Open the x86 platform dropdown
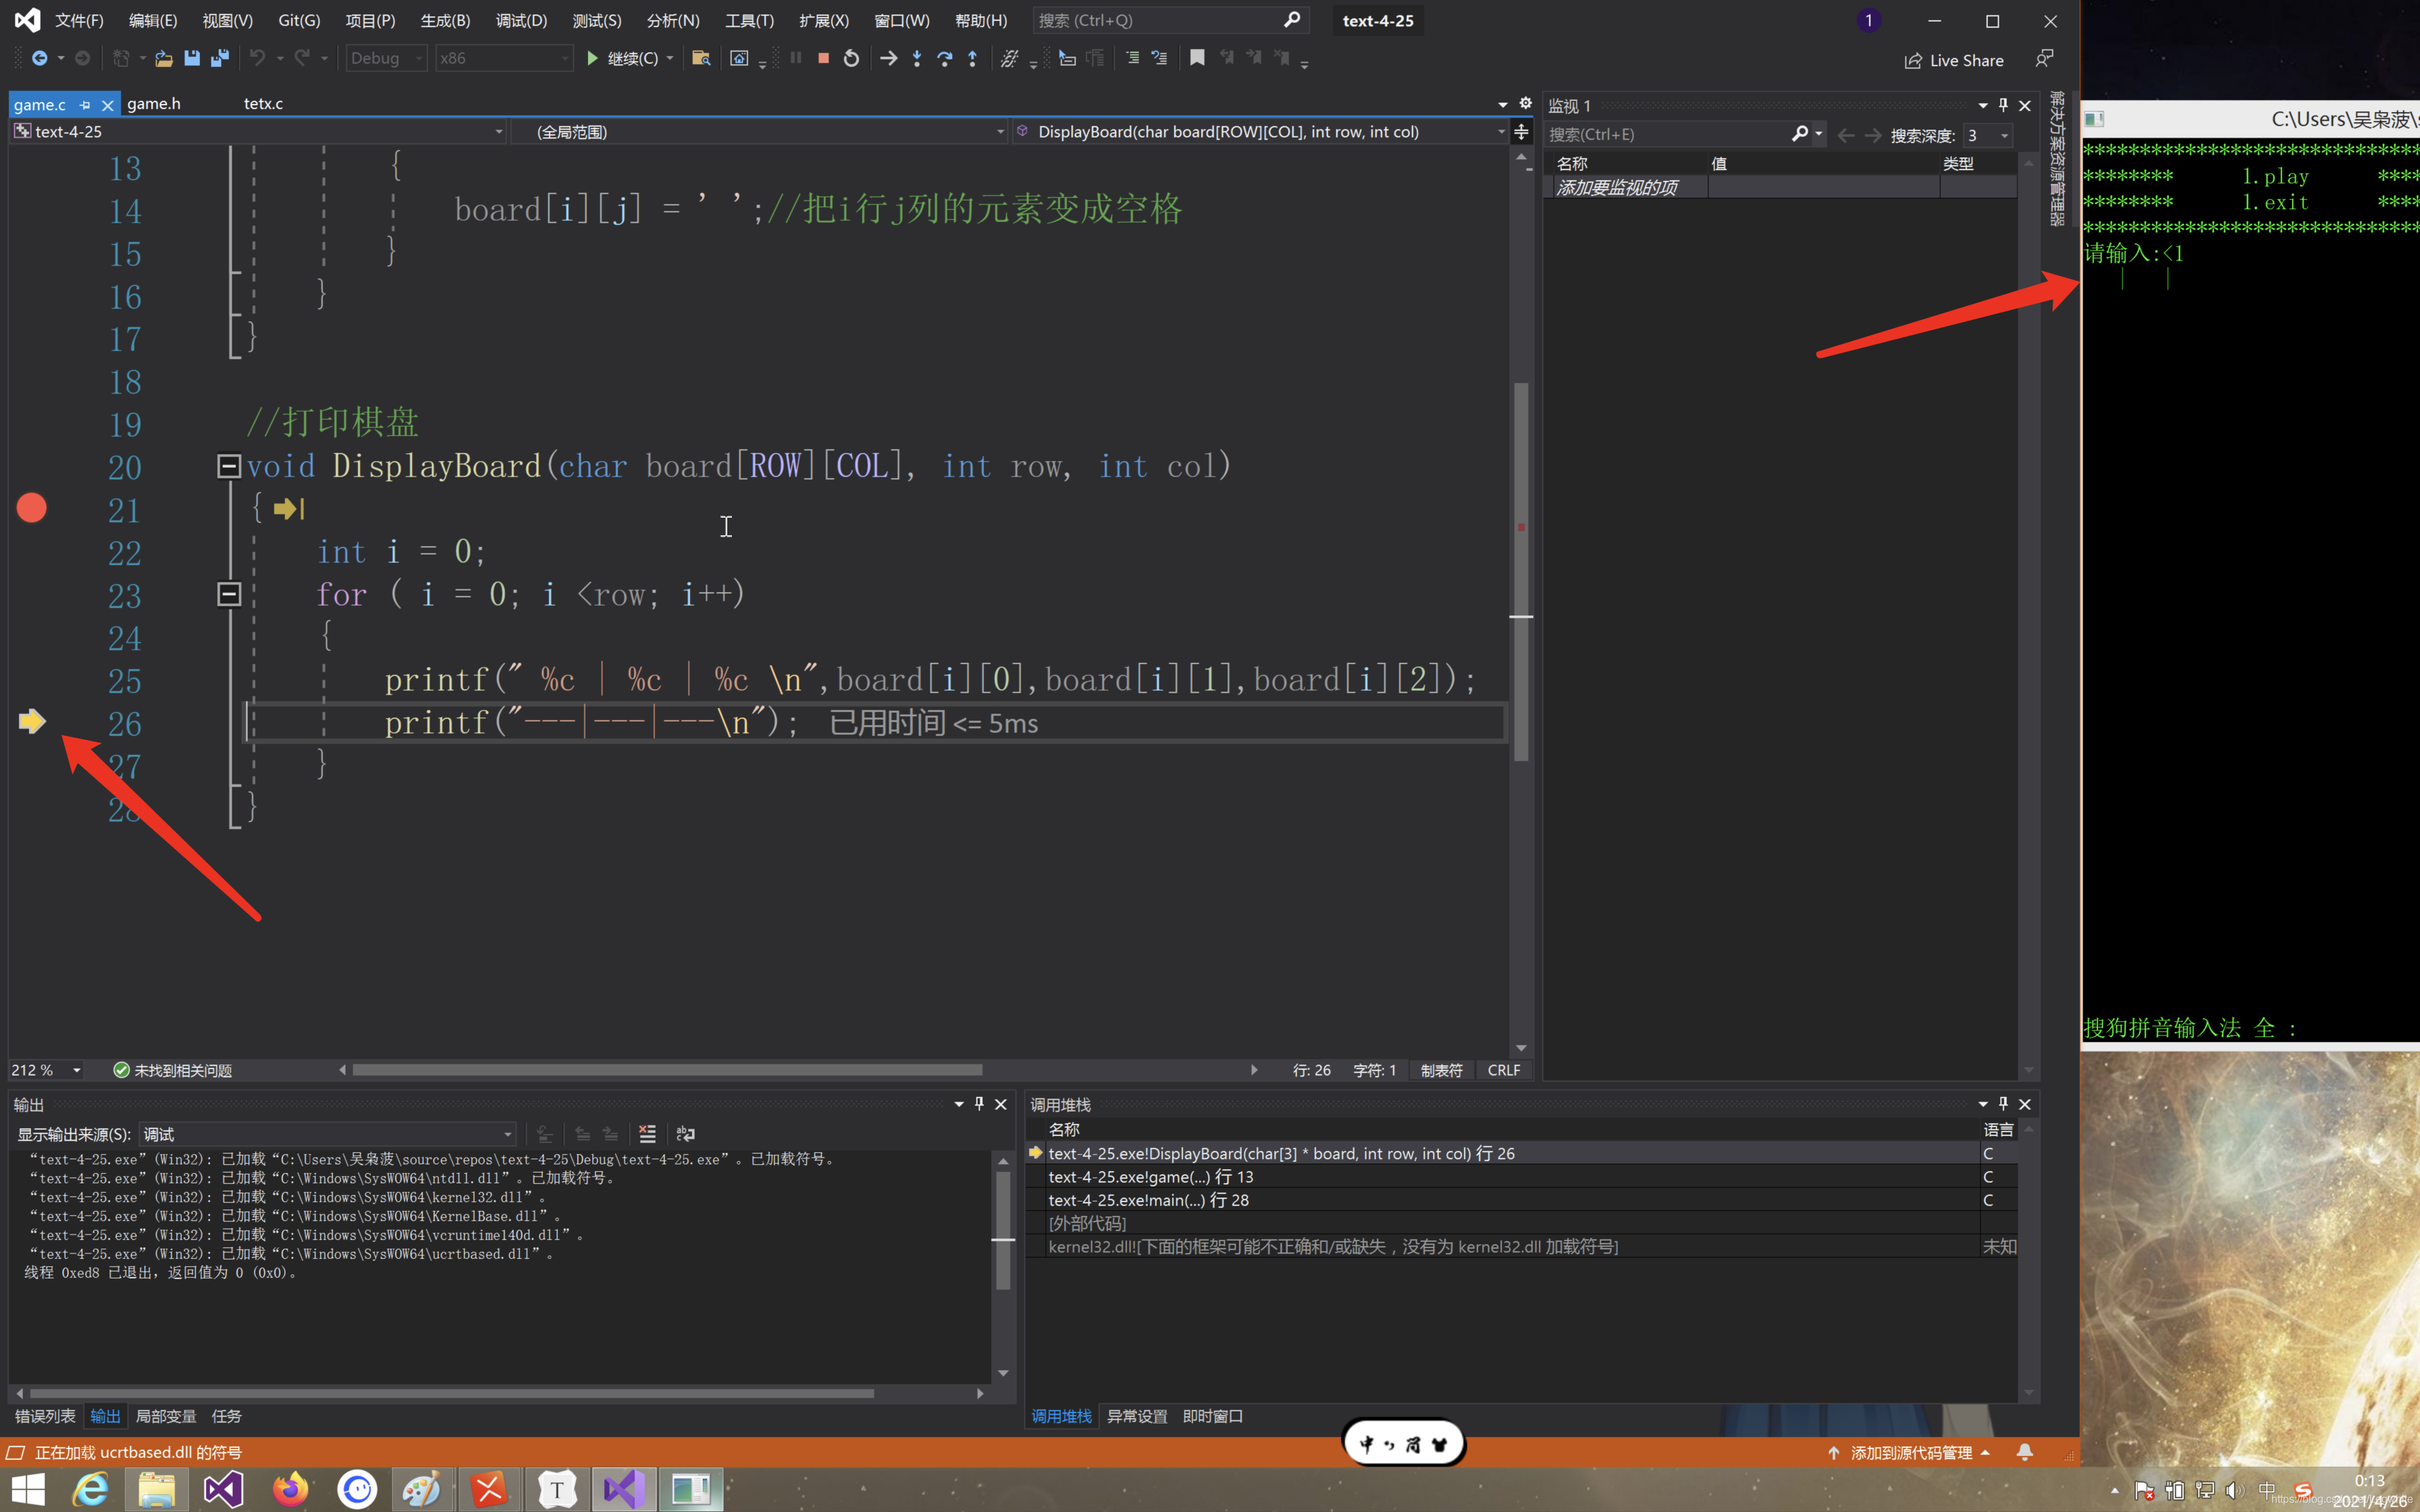Image resolution: width=2420 pixels, height=1512 pixels. pyautogui.click(x=504, y=58)
